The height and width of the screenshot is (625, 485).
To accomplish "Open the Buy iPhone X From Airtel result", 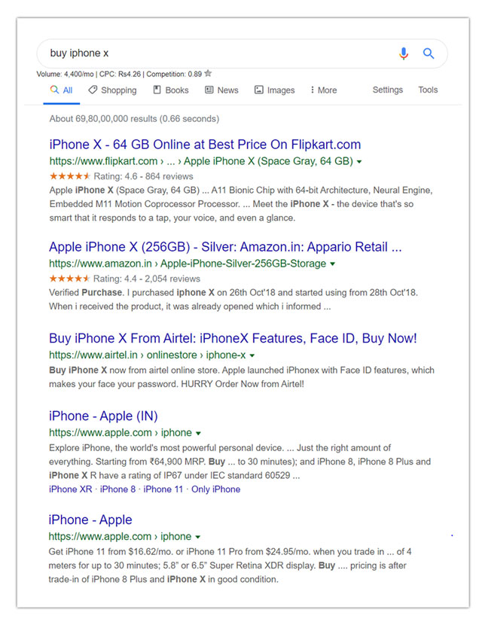I will [x=233, y=338].
